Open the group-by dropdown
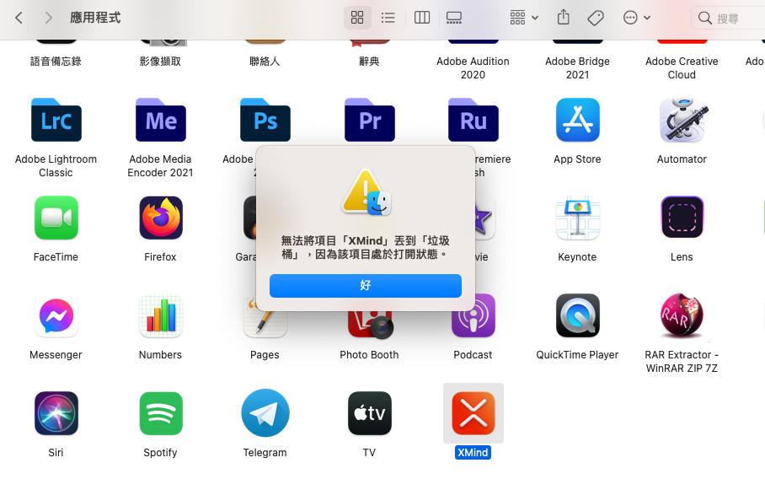 point(524,18)
